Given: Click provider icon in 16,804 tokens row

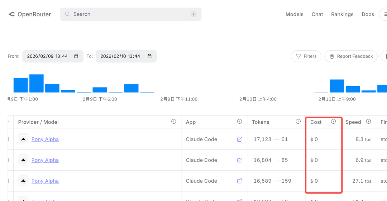Looking at the screenshot, I should click(23, 160).
